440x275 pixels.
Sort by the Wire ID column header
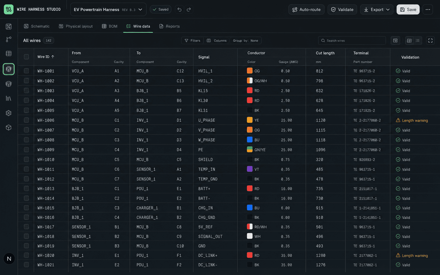46,57
